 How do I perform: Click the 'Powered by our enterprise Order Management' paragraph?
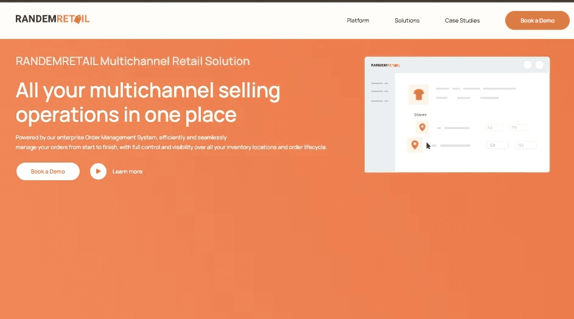(x=171, y=142)
